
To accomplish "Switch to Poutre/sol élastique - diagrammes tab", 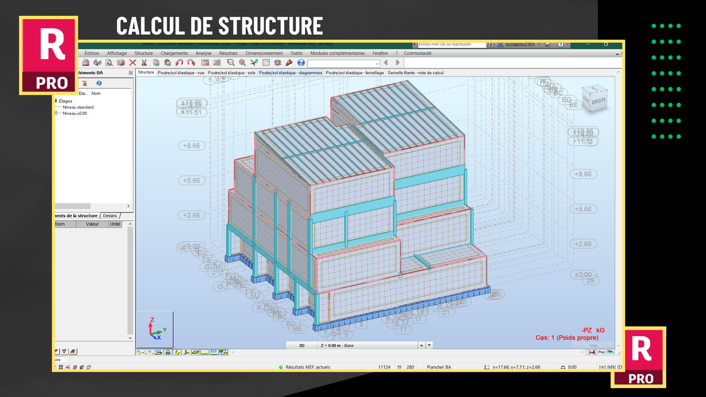I will (290, 73).
